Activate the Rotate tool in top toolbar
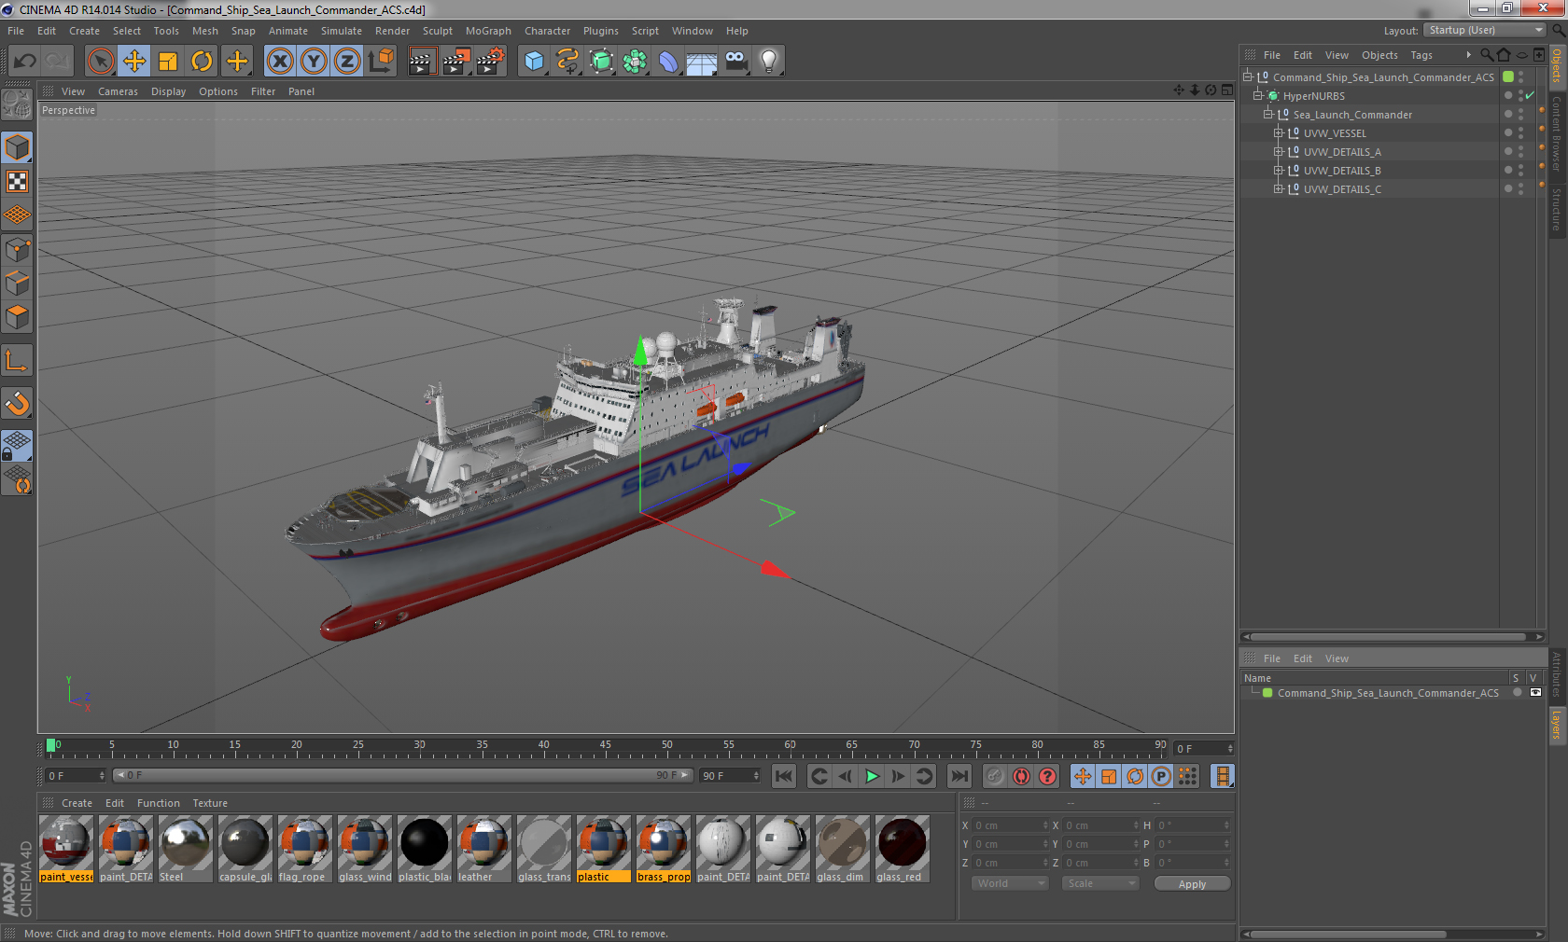This screenshot has width=1568, height=942. 202,62
